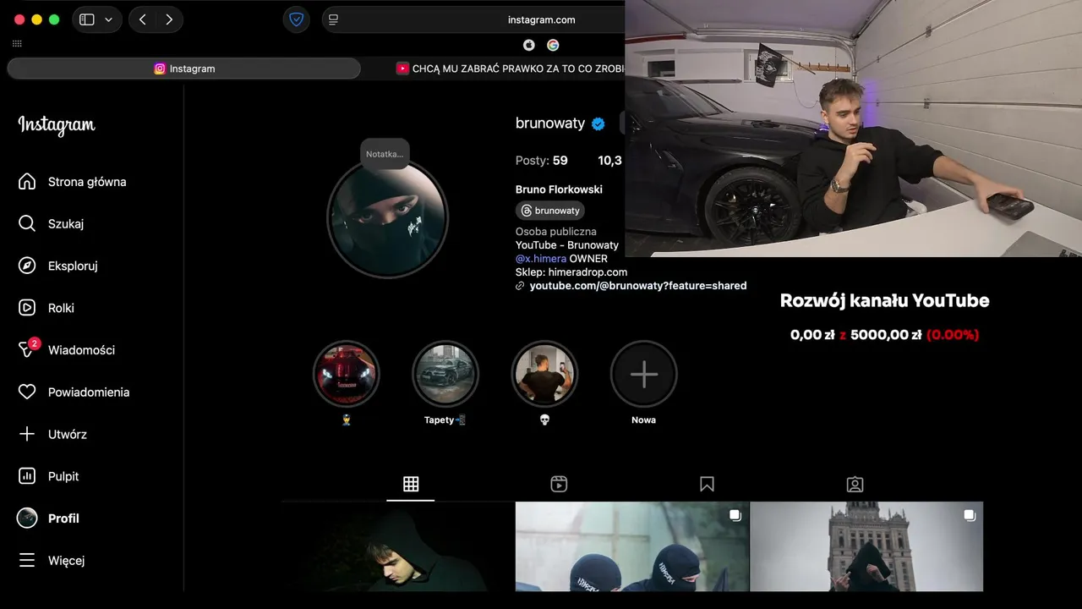Open Eksploruj compass icon
The width and height of the screenshot is (1082, 609).
point(27,266)
